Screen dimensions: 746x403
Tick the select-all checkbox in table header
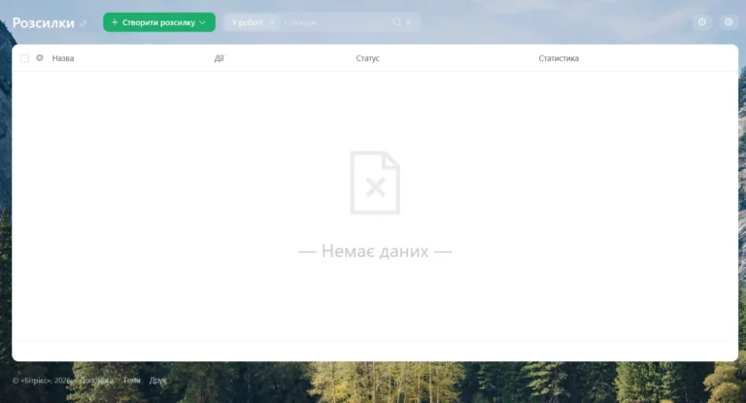24,58
